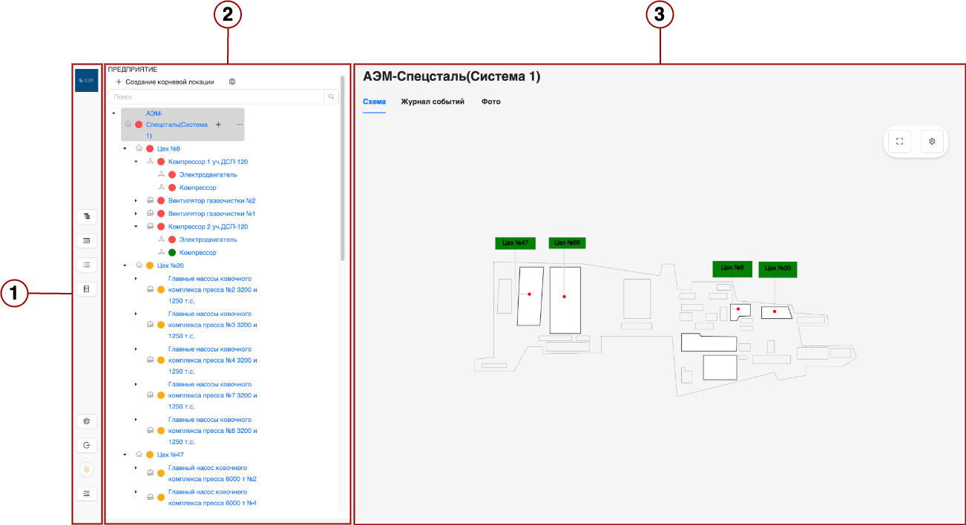Image resolution: width=966 pixels, height=525 pixels.
Task: Click the red status indicator of Цех №8
Action: (x=150, y=148)
